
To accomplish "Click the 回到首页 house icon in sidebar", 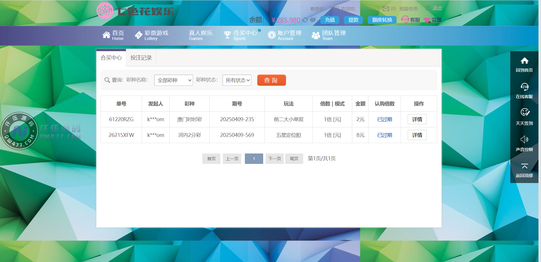I will point(524,61).
